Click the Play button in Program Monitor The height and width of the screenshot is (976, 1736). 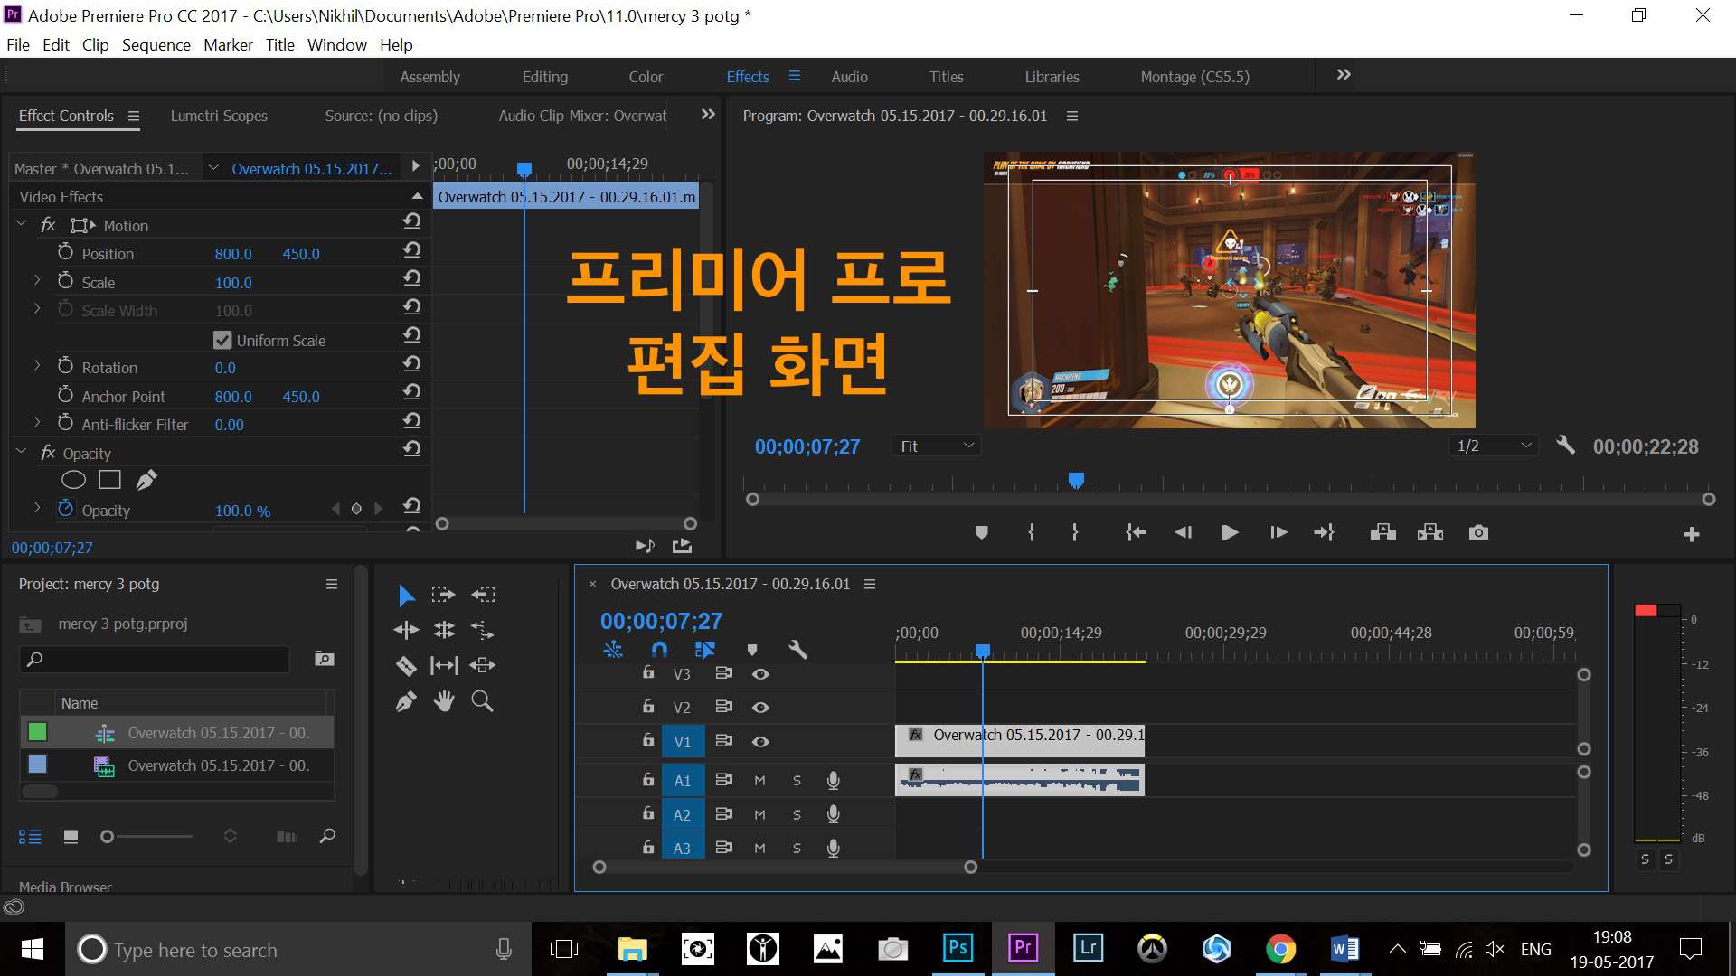coord(1230,531)
